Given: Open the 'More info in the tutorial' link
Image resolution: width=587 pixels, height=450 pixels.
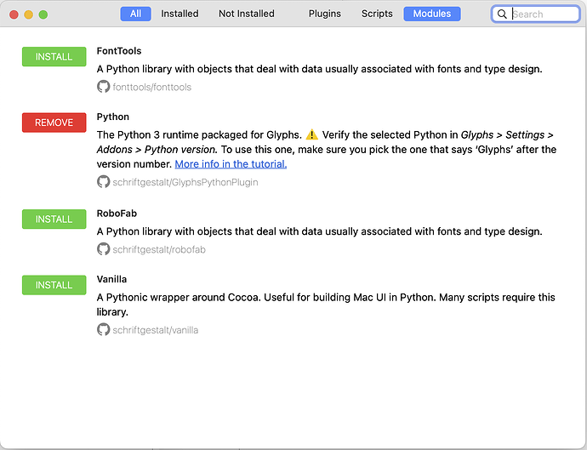Looking at the screenshot, I should [231, 164].
